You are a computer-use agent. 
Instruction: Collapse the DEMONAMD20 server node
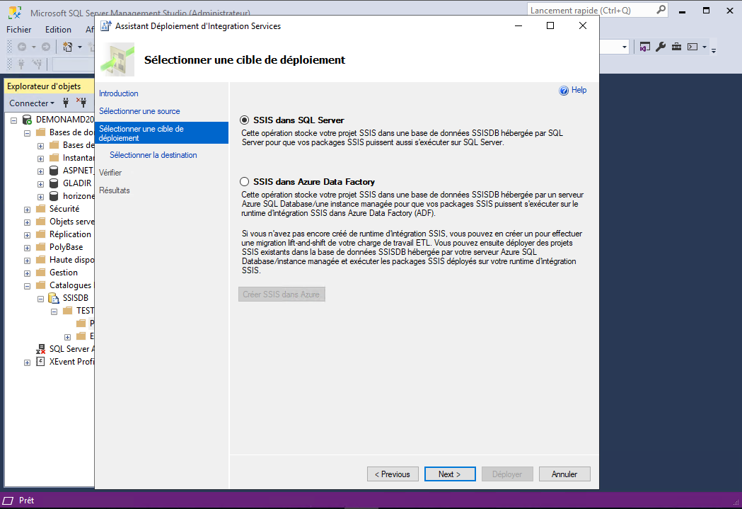(x=13, y=120)
